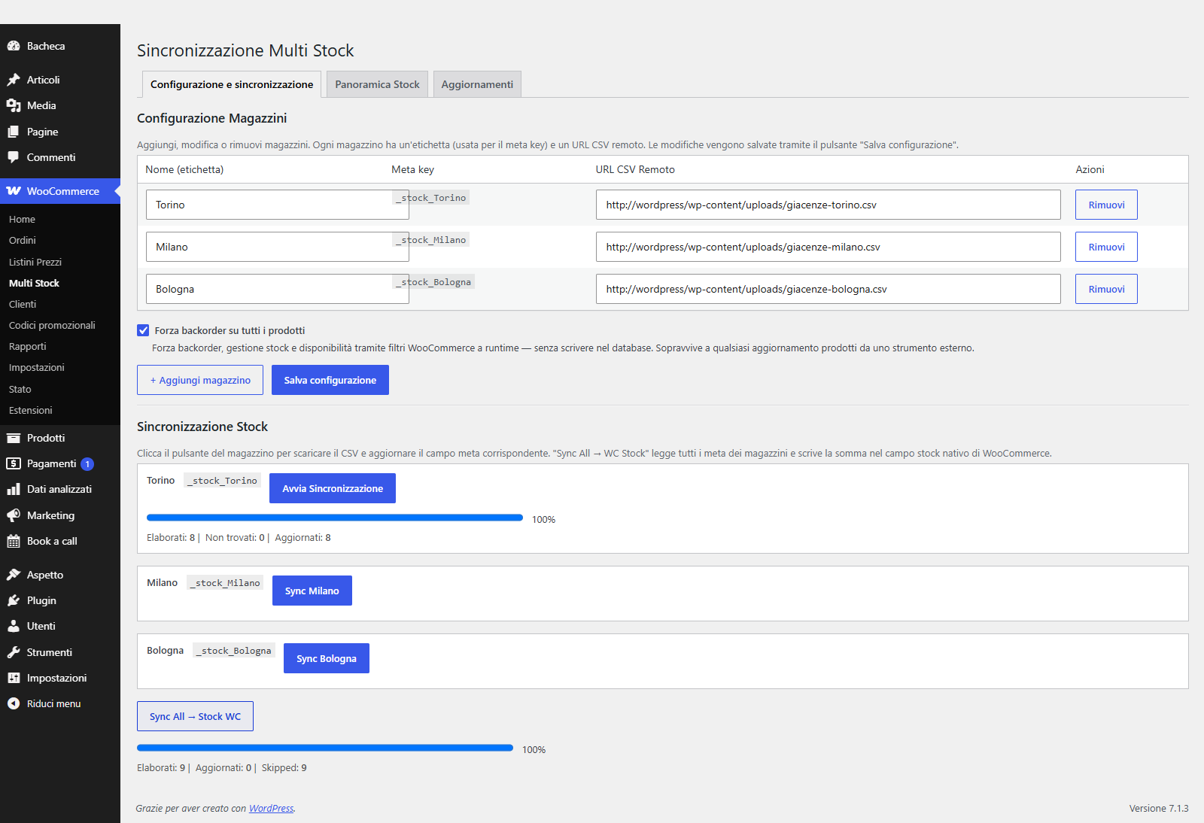Open the Panoramica Stock tab
This screenshot has width=1204, height=823.
[x=377, y=84]
